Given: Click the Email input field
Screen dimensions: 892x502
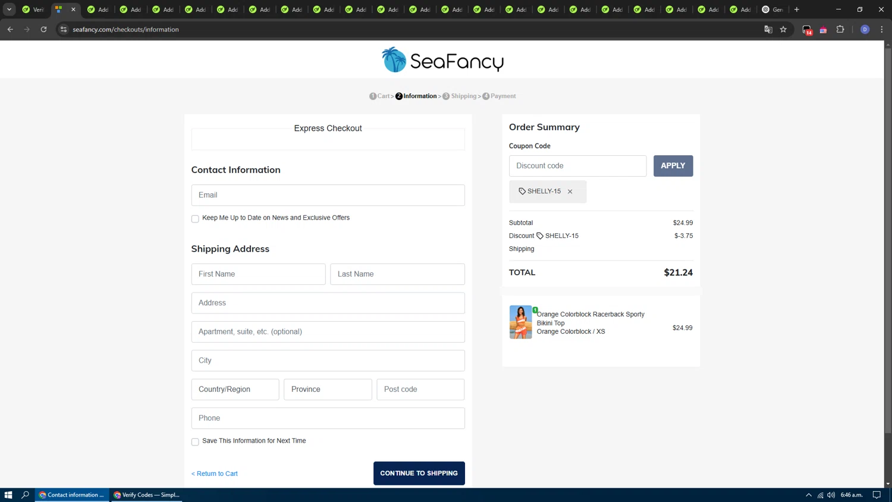Looking at the screenshot, I should tap(328, 195).
